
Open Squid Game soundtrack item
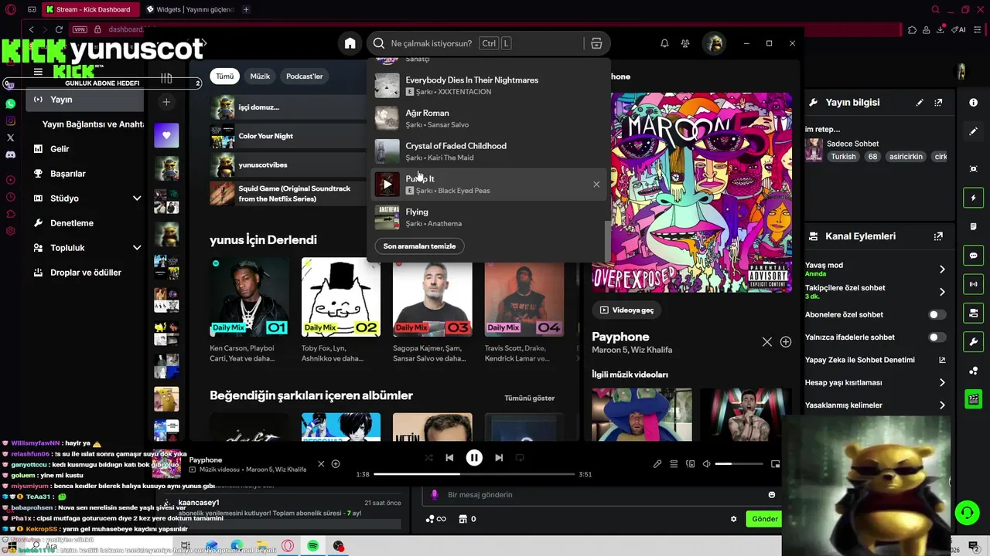(286, 193)
